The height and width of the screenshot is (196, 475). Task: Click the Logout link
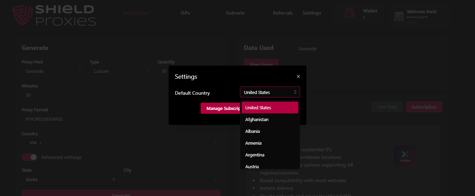[x=412, y=22]
